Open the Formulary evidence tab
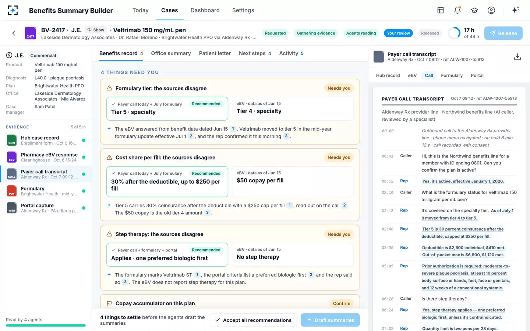 click(x=452, y=75)
